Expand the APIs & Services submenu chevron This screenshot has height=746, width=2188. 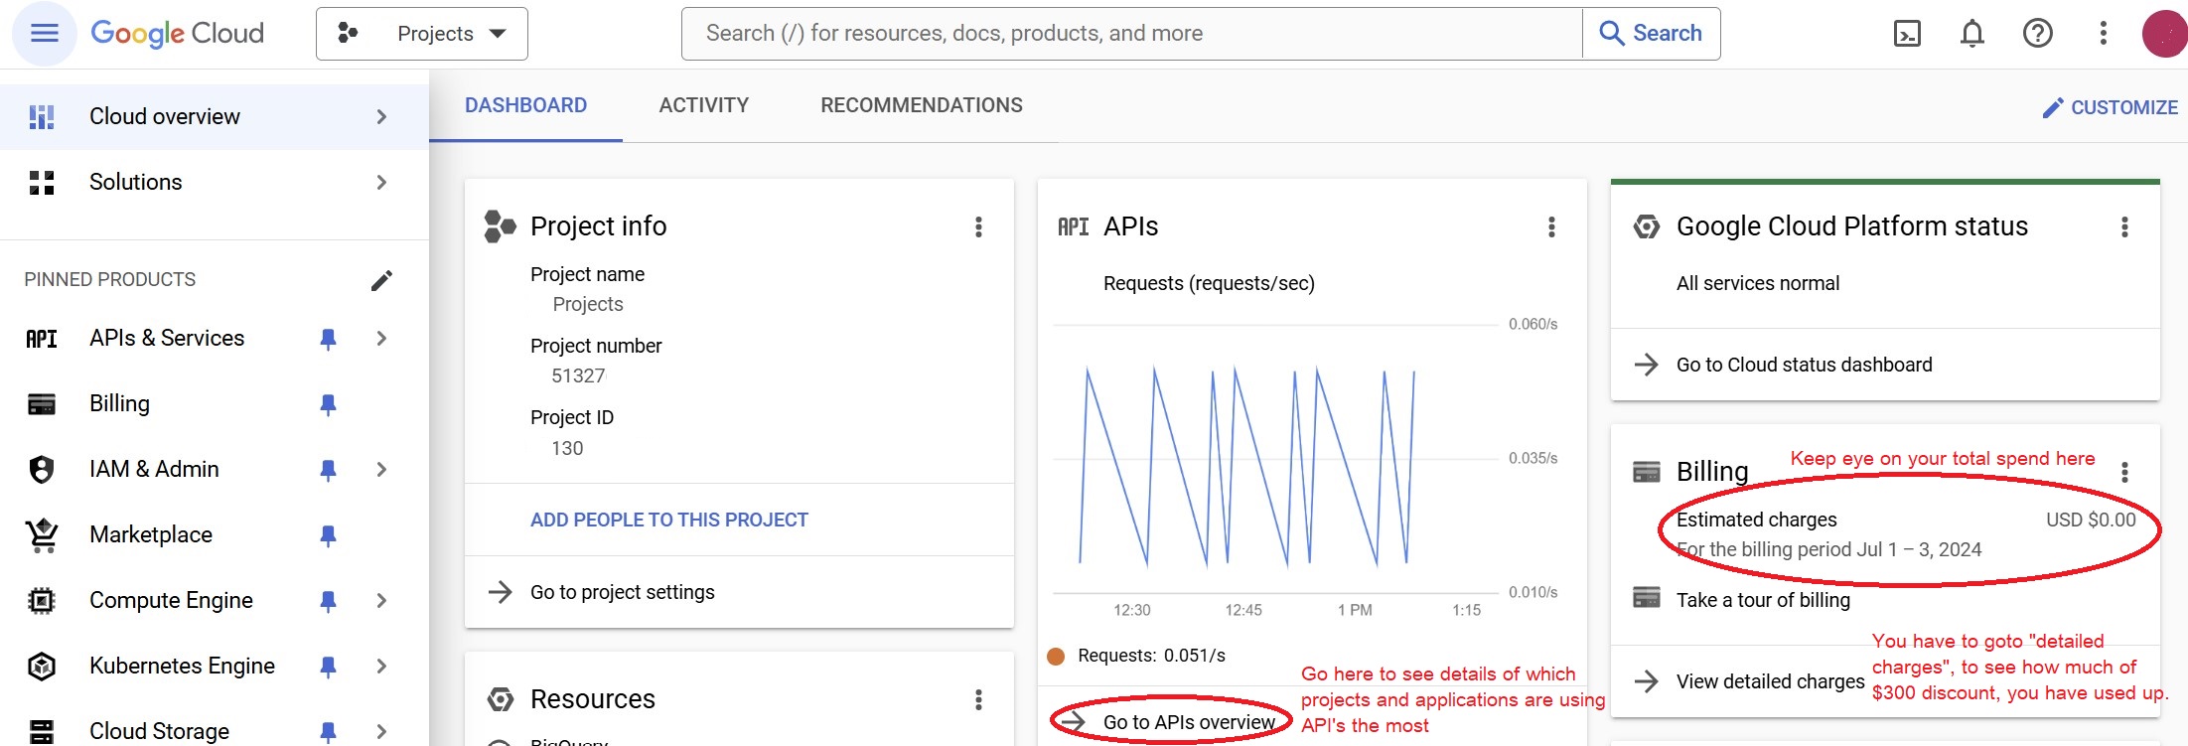coord(381,339)
